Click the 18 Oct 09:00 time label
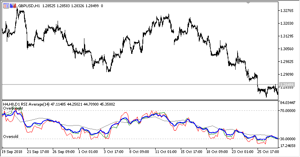The width and height of the screenshot is (300, 157). click(x=217, y=152)
